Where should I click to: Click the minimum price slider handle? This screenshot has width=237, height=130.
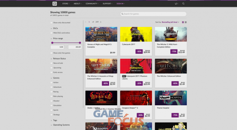pos(52,43)
